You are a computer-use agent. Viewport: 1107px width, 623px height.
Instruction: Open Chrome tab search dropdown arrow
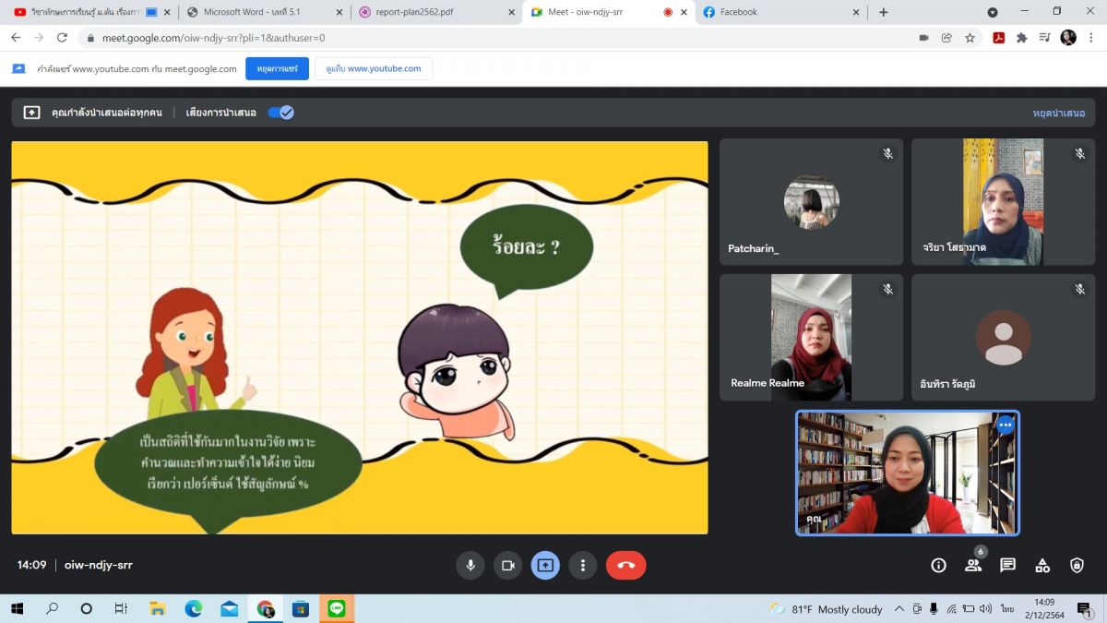tap(993, 12)
